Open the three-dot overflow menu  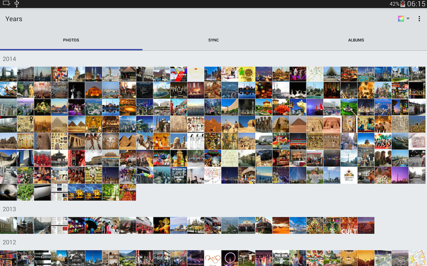click(419, 18)
